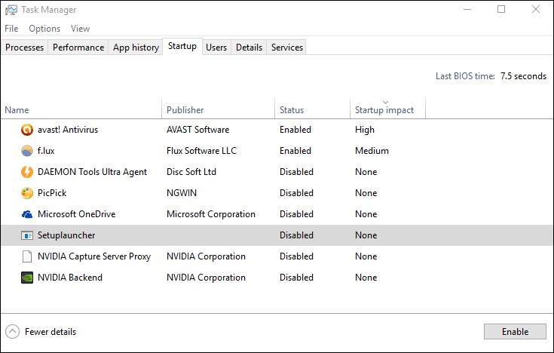
Task: Switch to the App history tab
Action: pos(136,48)
